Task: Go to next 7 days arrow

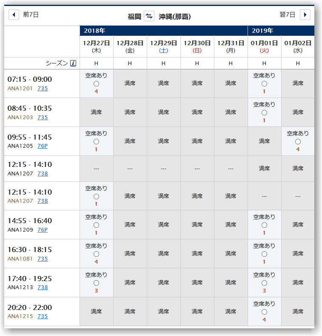Action: click(x=305, y=15)
